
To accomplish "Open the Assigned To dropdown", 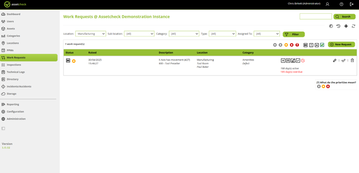I will (267, 34).
